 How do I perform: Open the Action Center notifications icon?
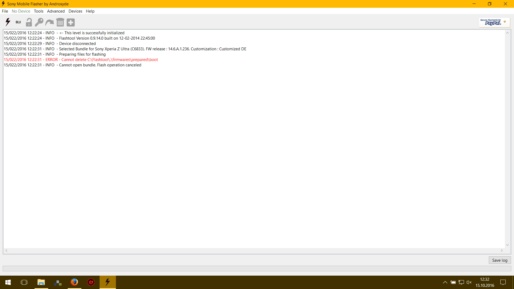coord(503,282)
